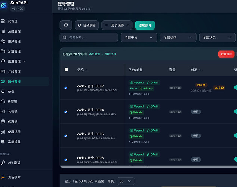Click the 公告 bell icon
237x187 pixels.
coord(3,92)
